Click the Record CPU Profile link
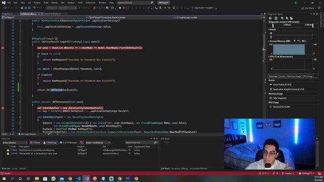The height and width of the screenshot is (182, 324). click(x=281, y=107)
